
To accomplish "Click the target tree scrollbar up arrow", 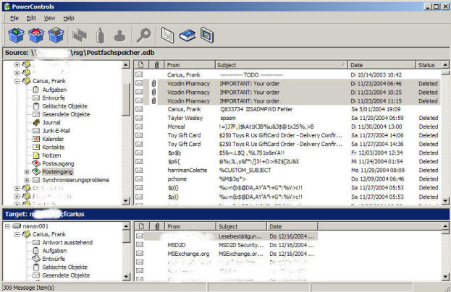I will 126,226.
